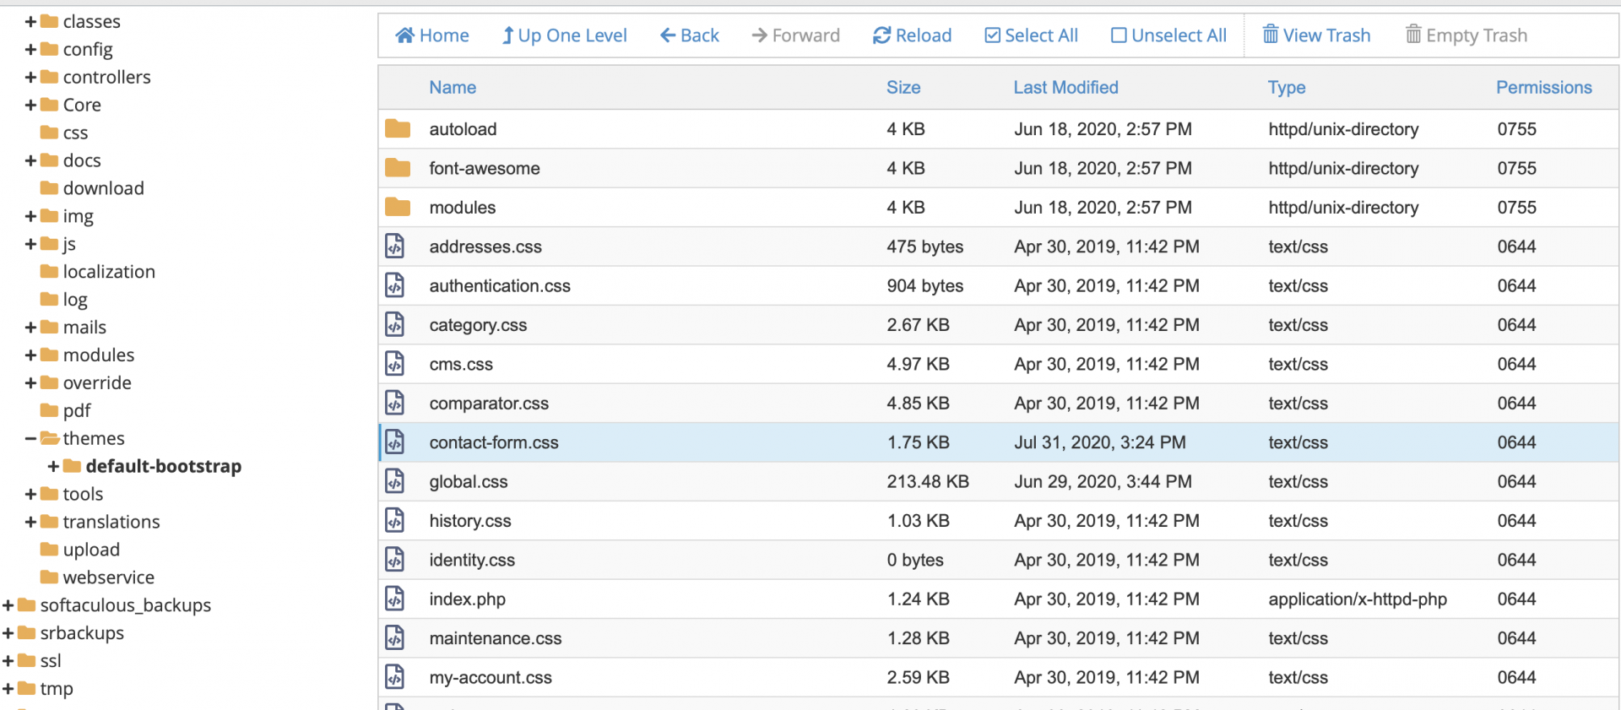Click the Reload circular arrows icon
This screenshot has width=1621, height=710.
(881, 35)
